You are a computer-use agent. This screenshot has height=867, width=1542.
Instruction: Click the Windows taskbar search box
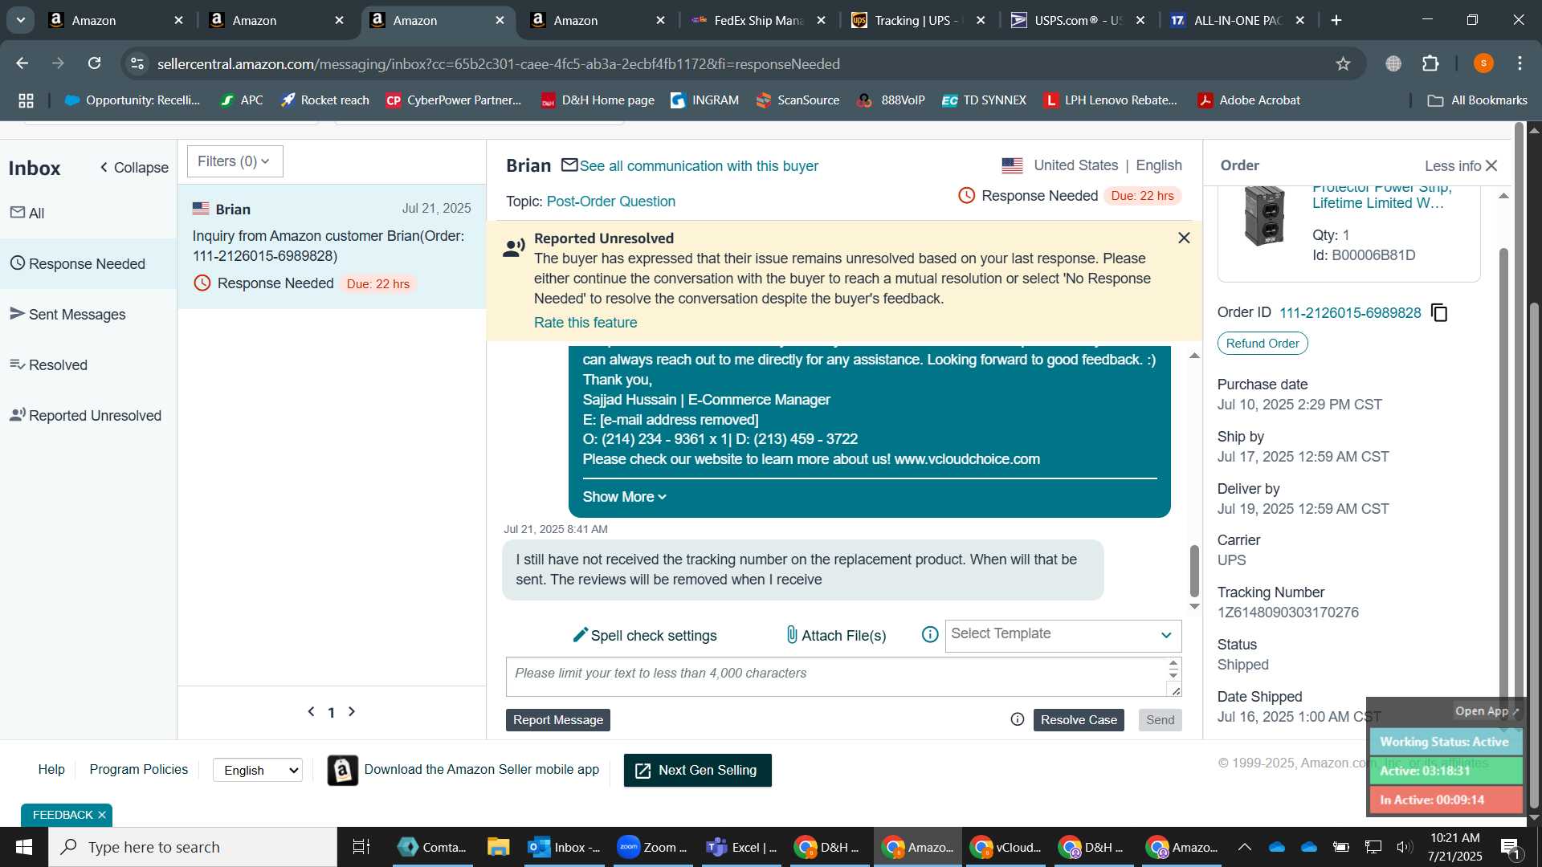(x=193, y=847)
